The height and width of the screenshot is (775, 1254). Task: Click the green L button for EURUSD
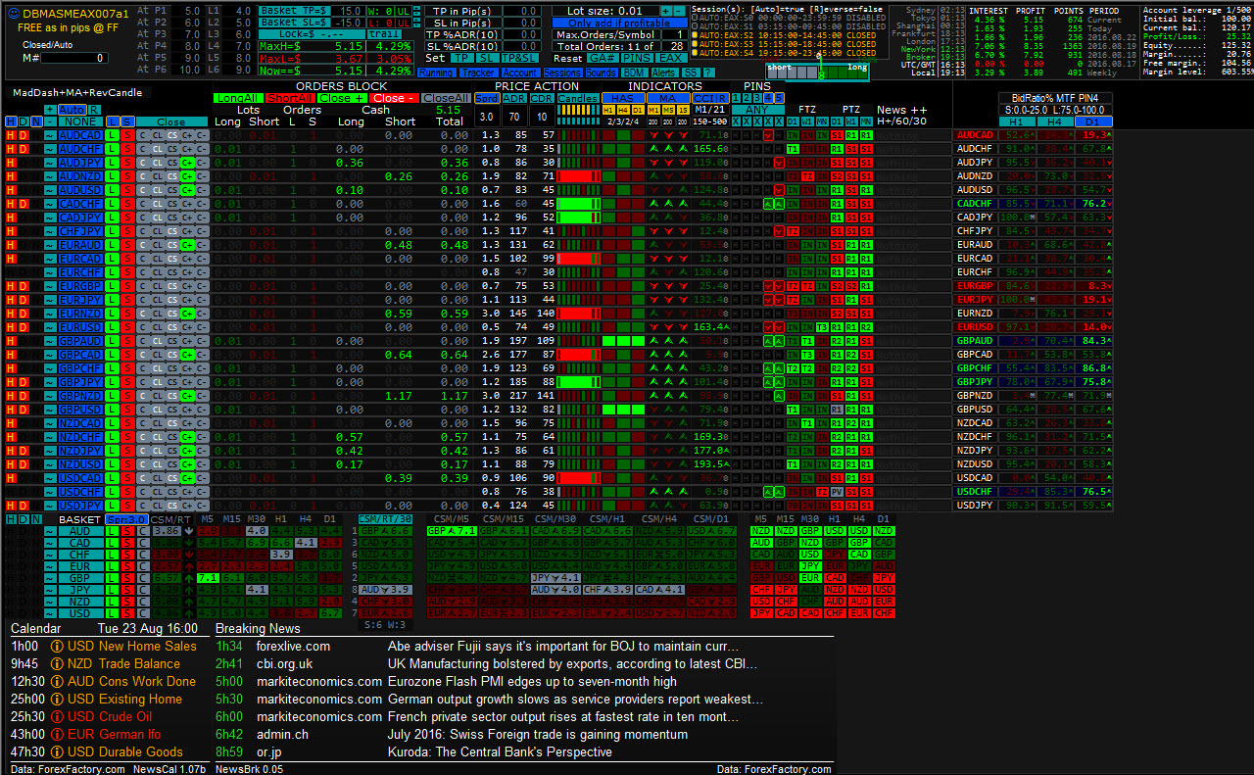(113, 327)
